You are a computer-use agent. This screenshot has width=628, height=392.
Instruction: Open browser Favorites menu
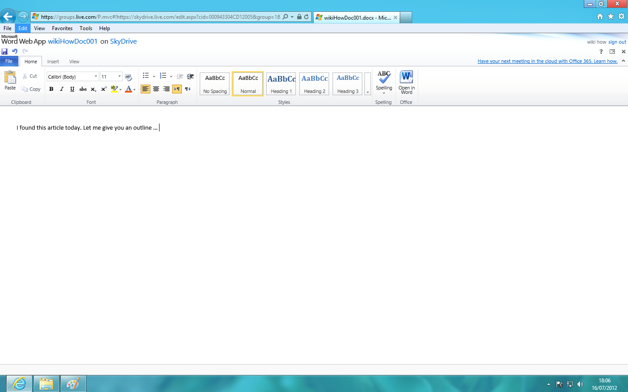click(x=62, y=28)
